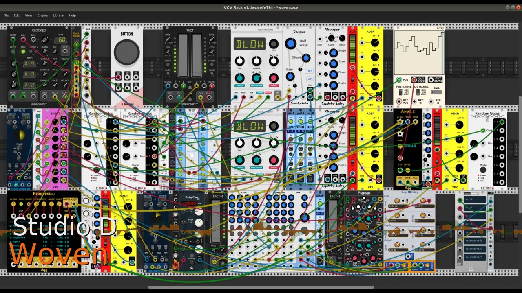Click the RND jack on Arp3.1
The image size is (522, 293).
(x=416, y=122)
